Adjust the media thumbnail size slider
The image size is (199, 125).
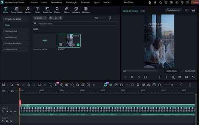point(96,18)
